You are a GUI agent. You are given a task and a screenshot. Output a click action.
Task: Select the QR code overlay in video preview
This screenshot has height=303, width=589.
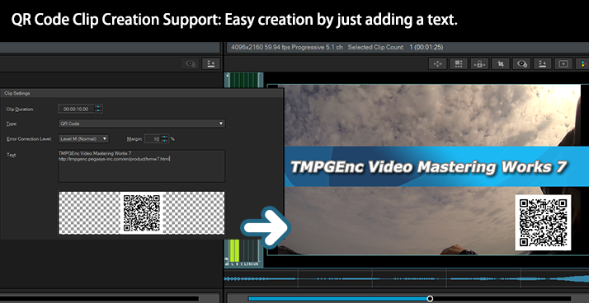[543, 222]
